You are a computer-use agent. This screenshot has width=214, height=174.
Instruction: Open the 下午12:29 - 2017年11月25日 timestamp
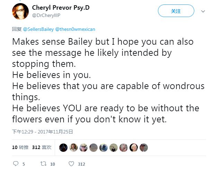[43, 132]
